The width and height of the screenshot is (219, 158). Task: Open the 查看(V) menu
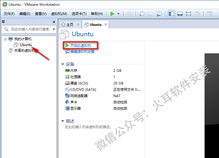41,14
